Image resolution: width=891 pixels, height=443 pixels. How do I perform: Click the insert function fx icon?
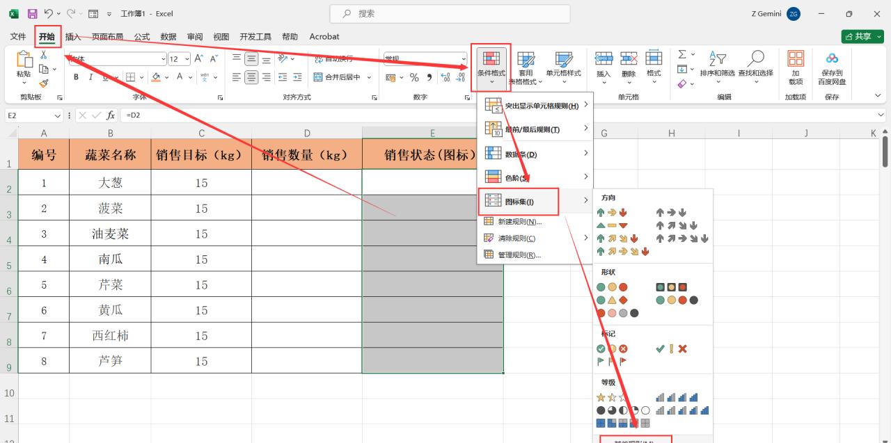111,115
